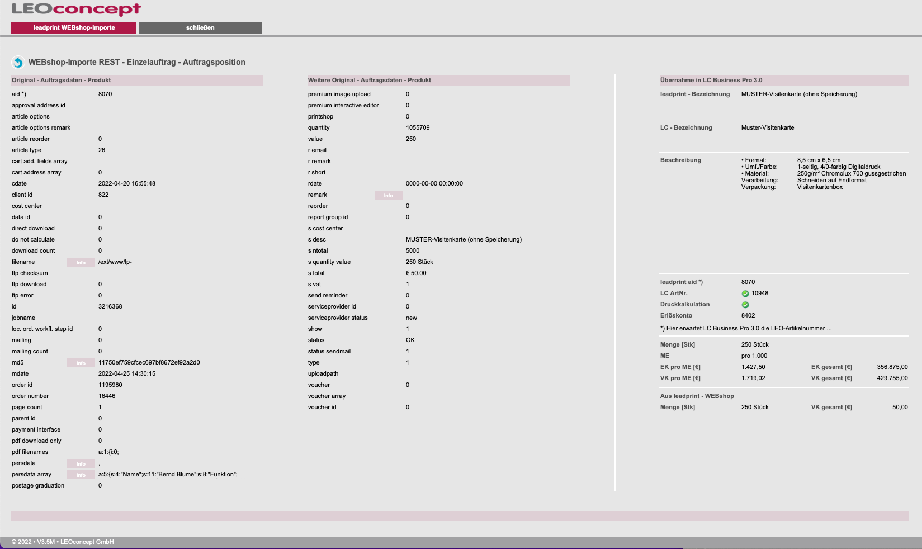Click Format description 8,5 cm x 6,5 cm

click(819, 160)
